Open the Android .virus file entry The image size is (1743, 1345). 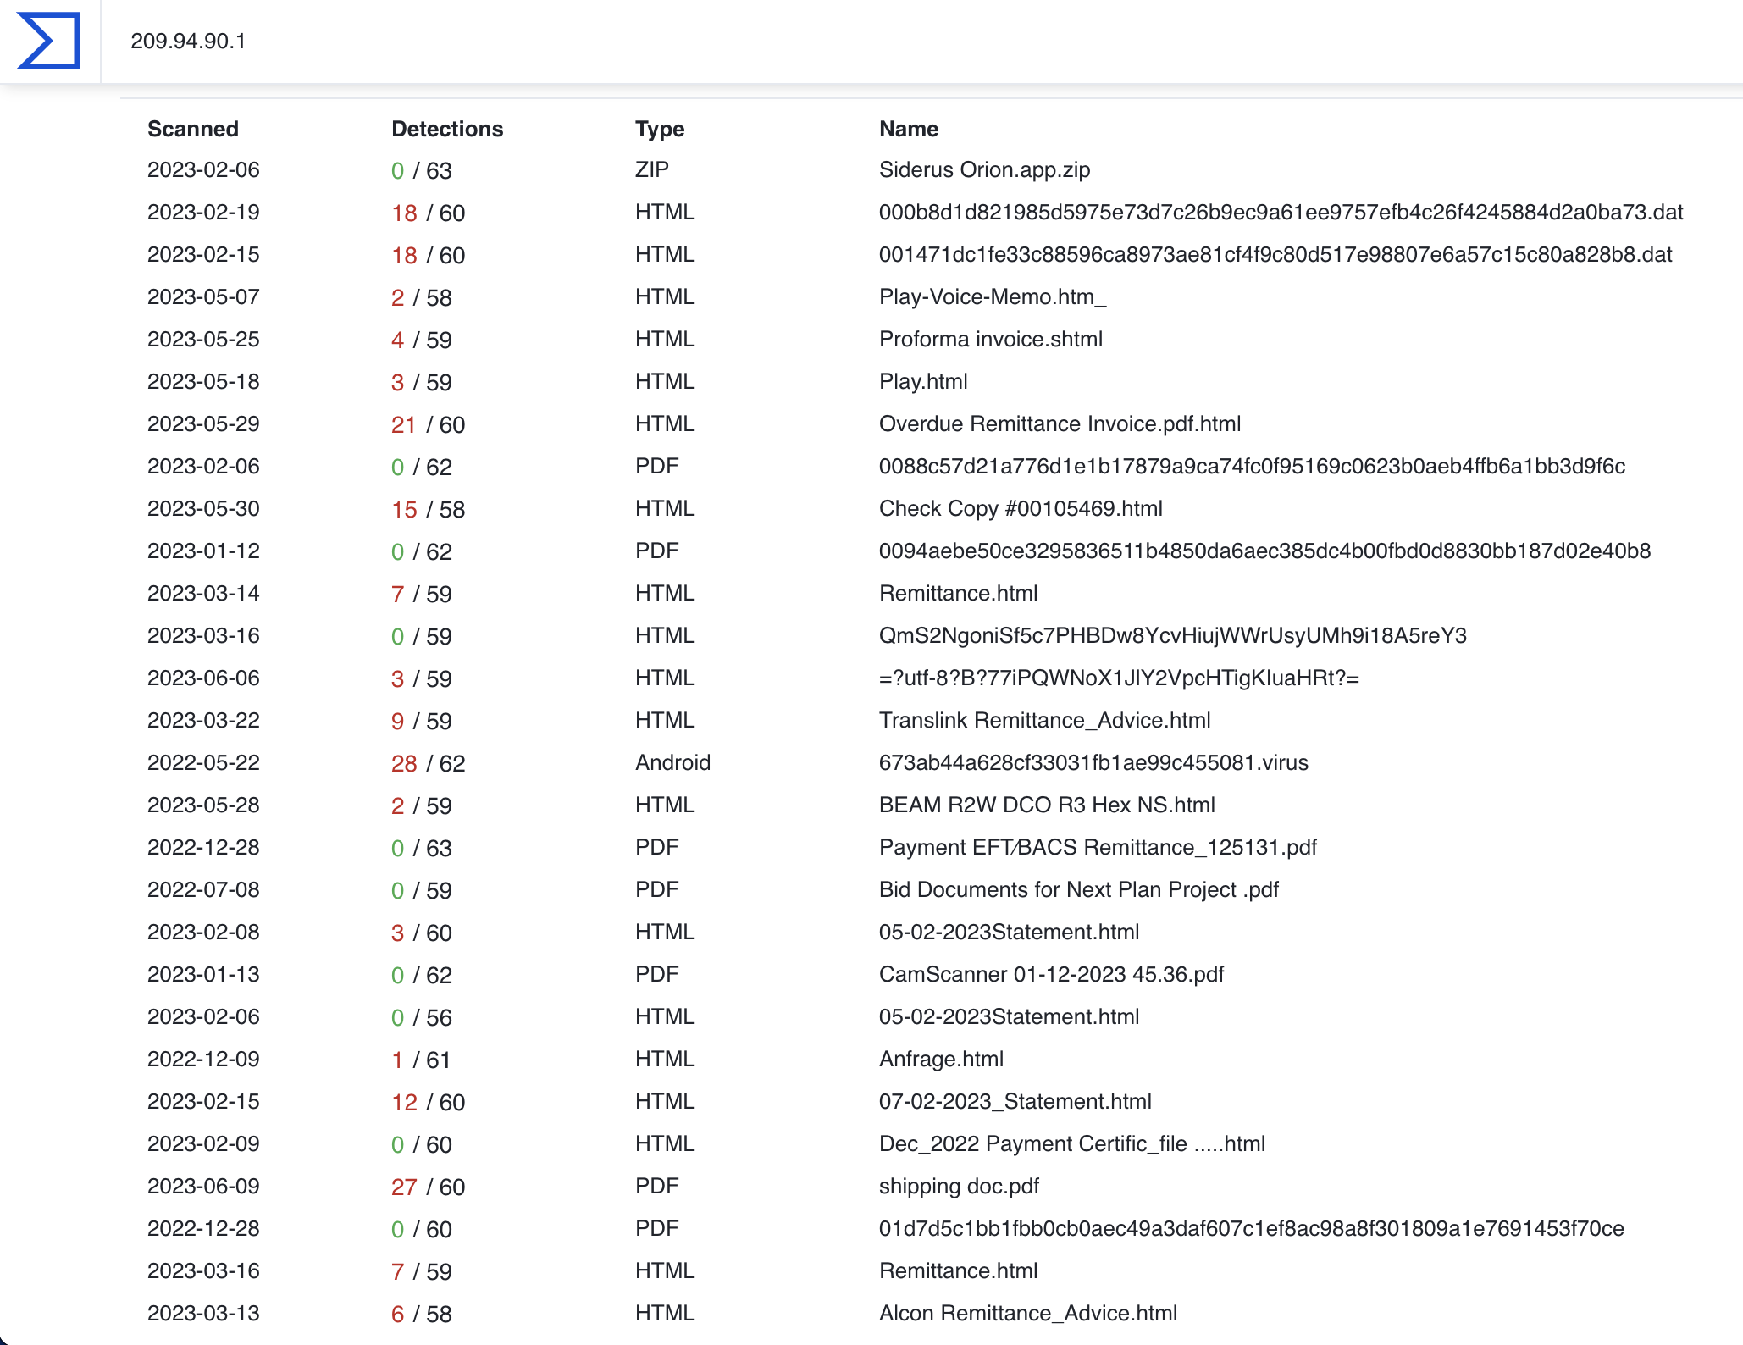click(x=1093, y=763)
